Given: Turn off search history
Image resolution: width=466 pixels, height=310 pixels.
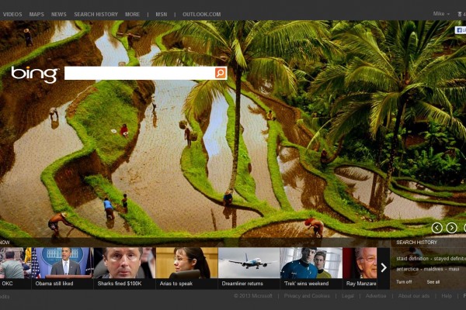Looking at the screenshot, I should point(404,281).
